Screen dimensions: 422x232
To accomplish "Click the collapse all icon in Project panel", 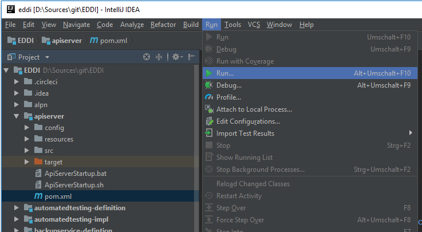I will pyautogui.click(x=159, y=57).
